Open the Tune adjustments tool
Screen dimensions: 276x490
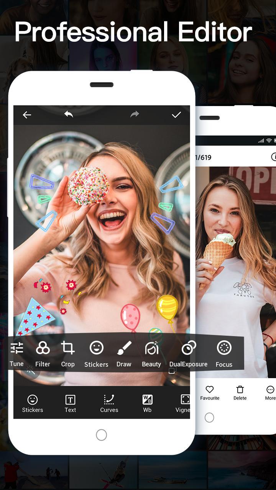[17, 354]
